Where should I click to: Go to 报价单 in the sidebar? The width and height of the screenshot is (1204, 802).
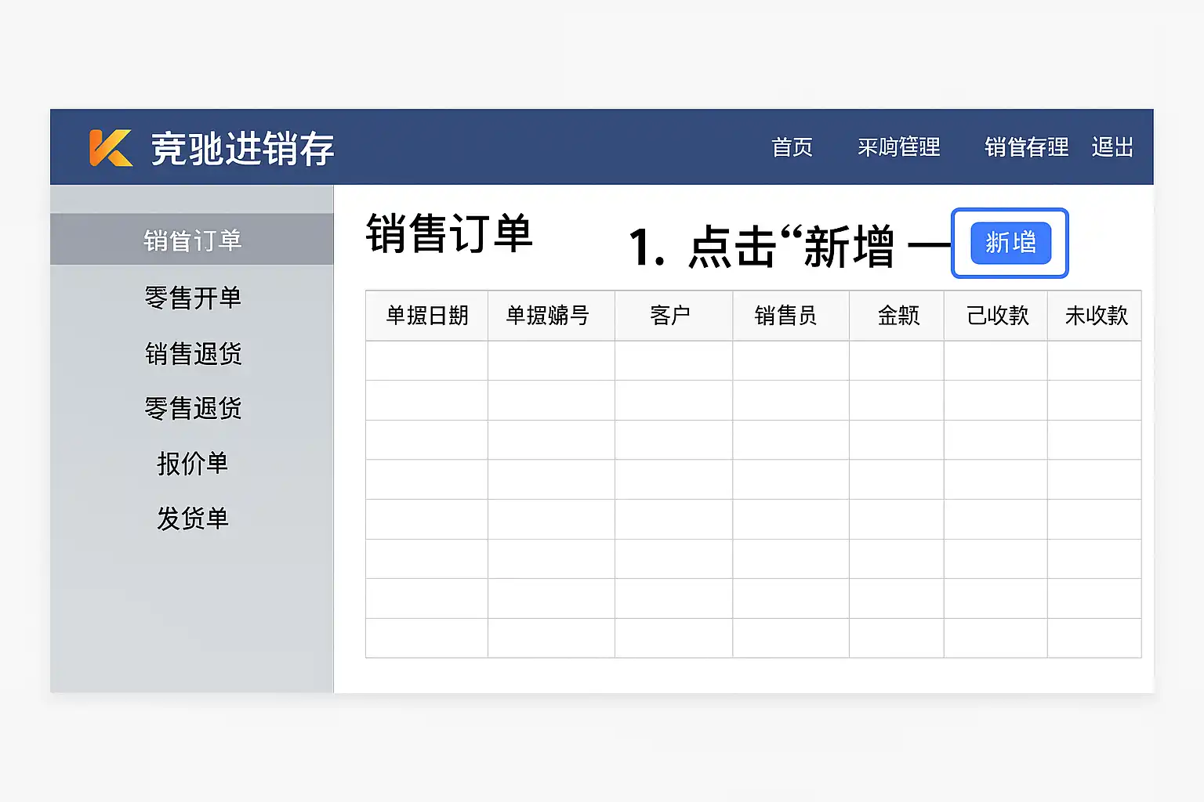(192, 464)
